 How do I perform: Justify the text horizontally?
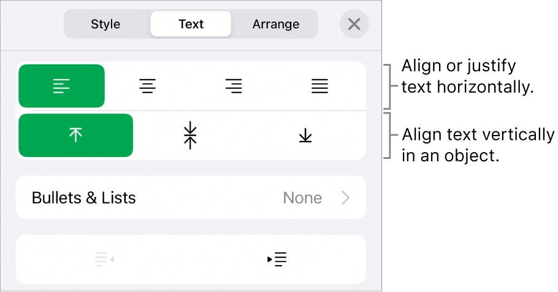[319, 86]
